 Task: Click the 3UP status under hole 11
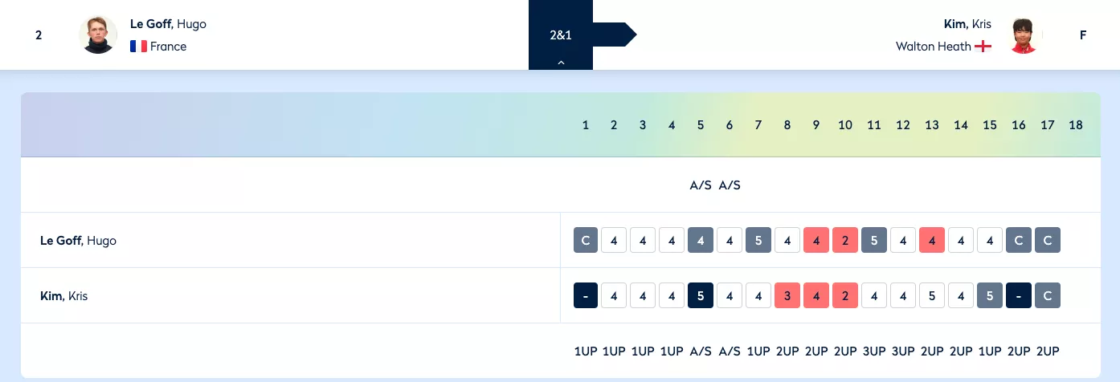(874, 351)
